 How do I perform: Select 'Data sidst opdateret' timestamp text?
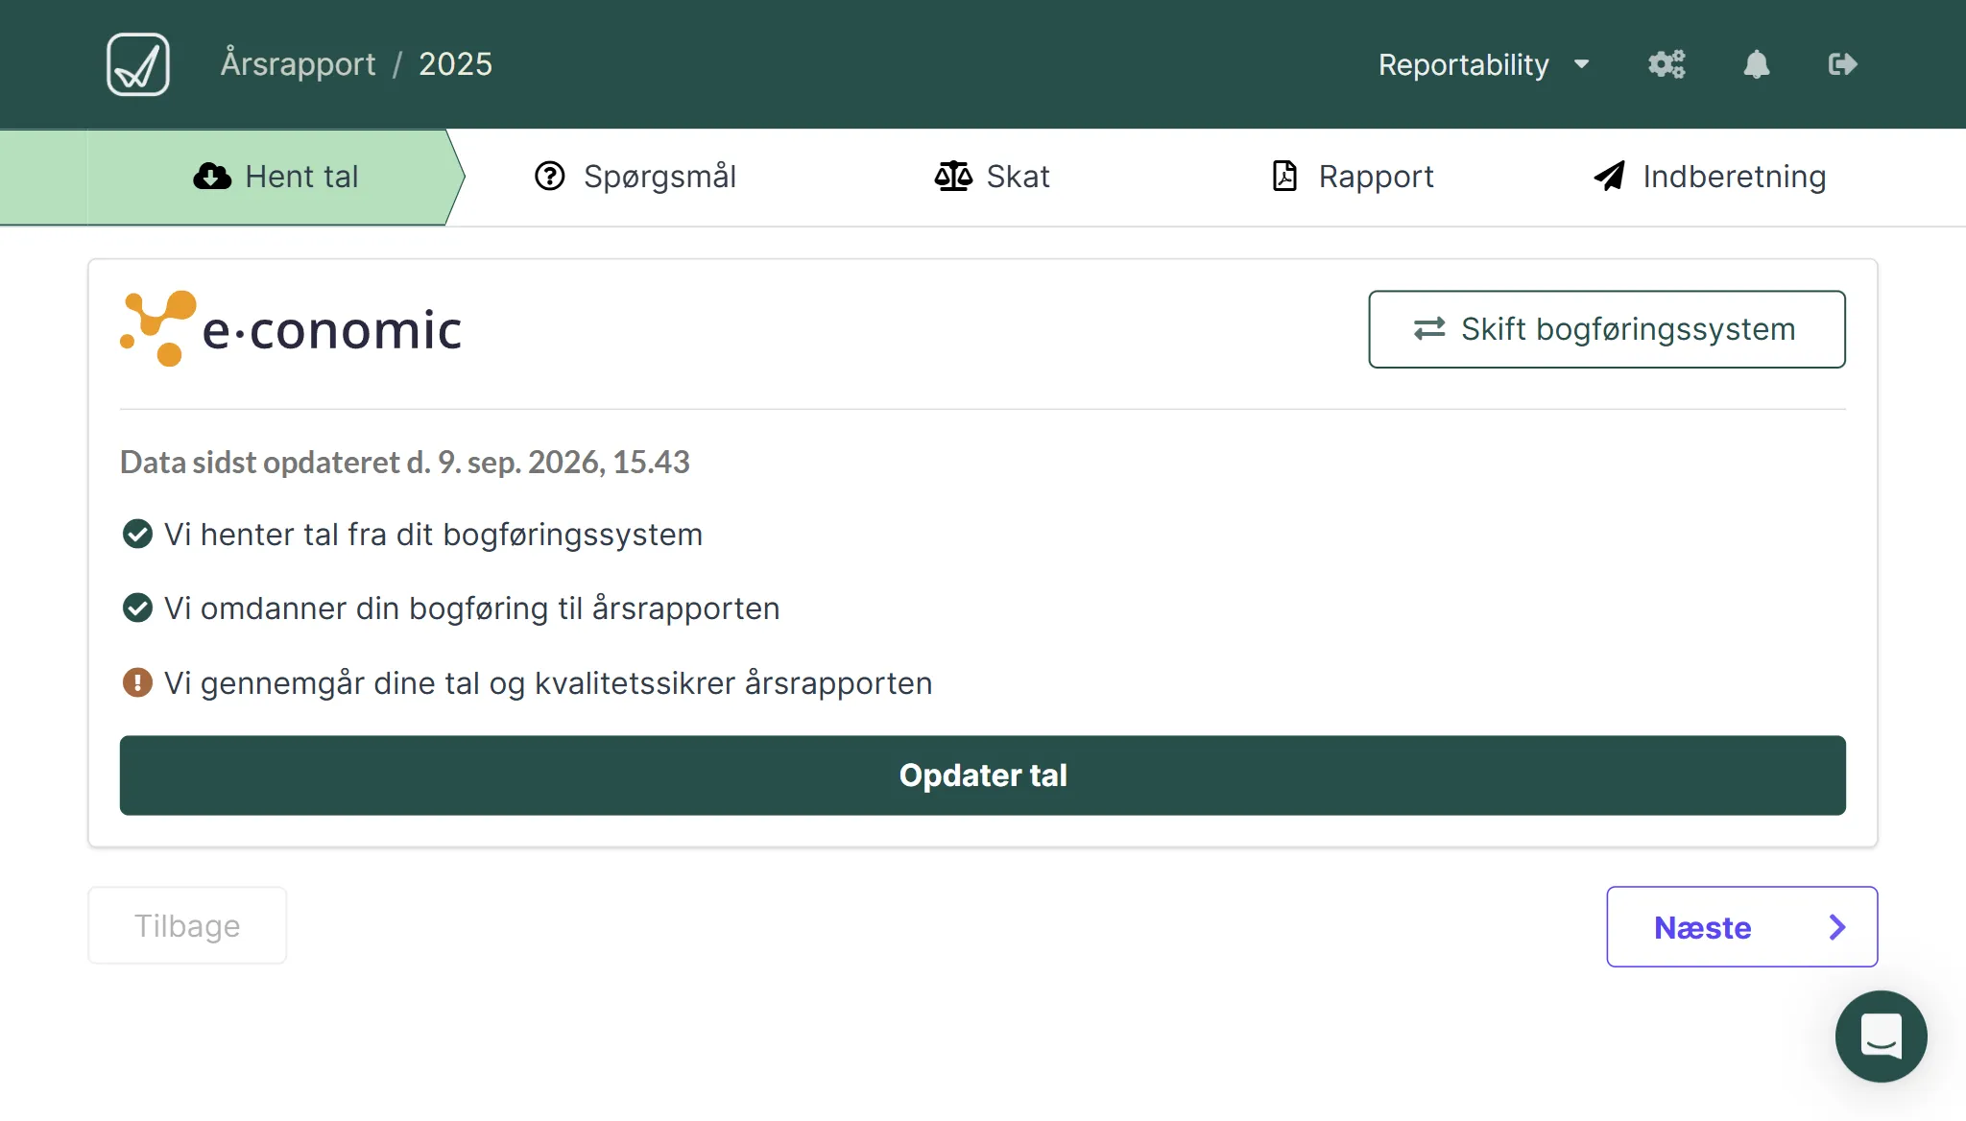405,463
